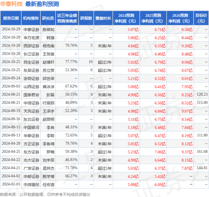
Task: Click the date 2024-09-24
Action: tap(11, 78)
